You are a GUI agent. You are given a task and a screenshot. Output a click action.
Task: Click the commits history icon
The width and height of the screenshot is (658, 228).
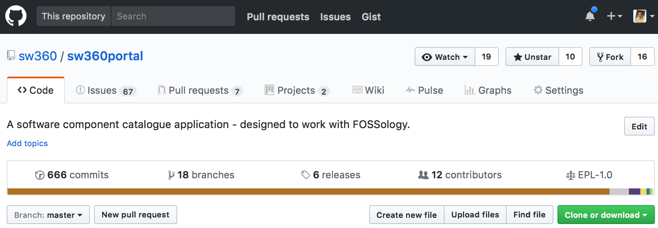(x=40, y=175)
